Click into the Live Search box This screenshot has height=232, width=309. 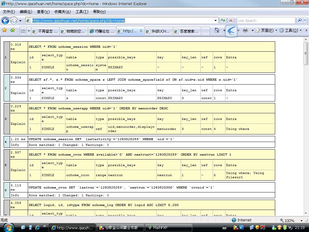click(266, 21)
